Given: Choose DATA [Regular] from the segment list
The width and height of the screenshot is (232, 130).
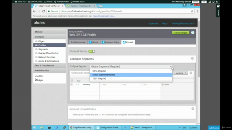Looking at the screenshot, I should (131, 71).
